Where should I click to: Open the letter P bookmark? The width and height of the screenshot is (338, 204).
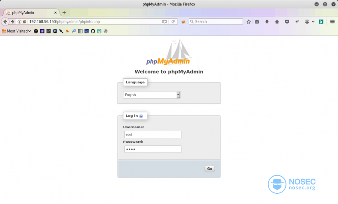48,31
